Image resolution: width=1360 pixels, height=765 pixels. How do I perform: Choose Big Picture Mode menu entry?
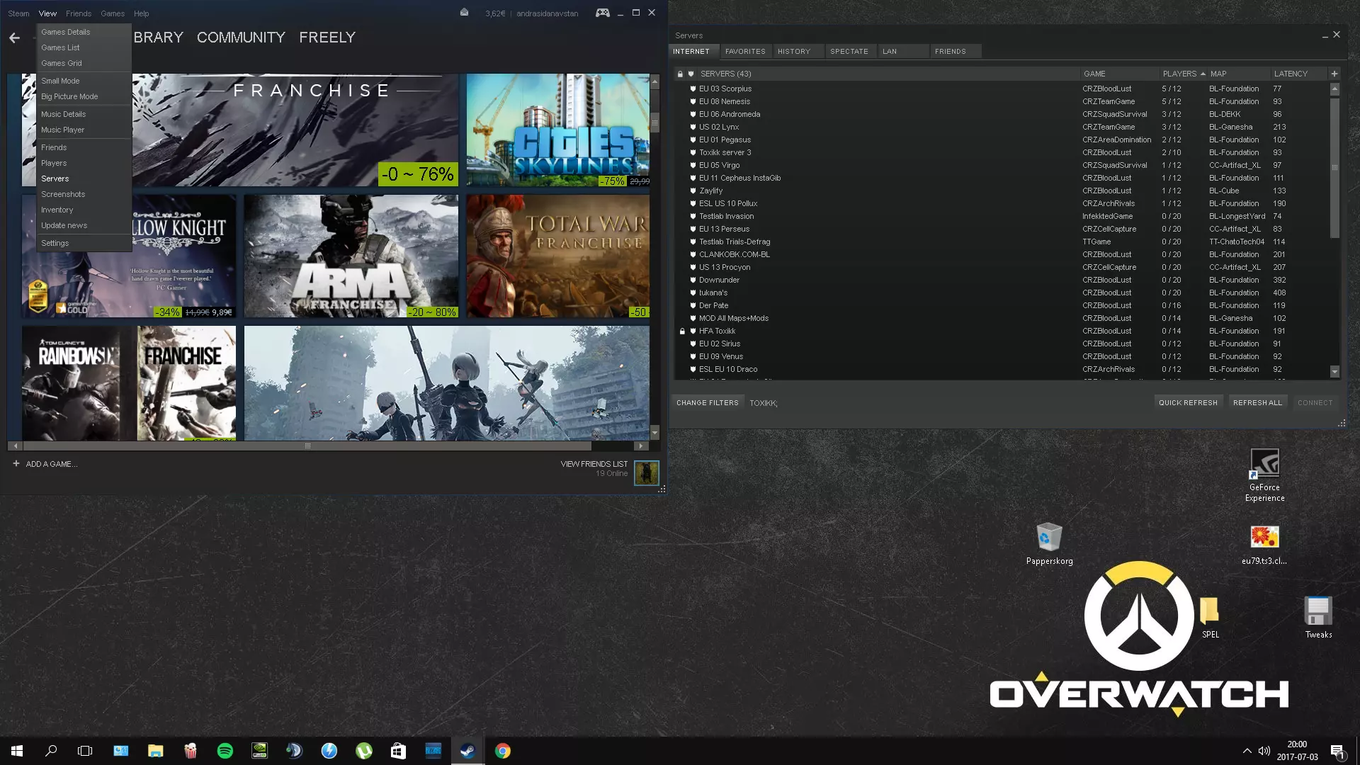pos(69,96)
